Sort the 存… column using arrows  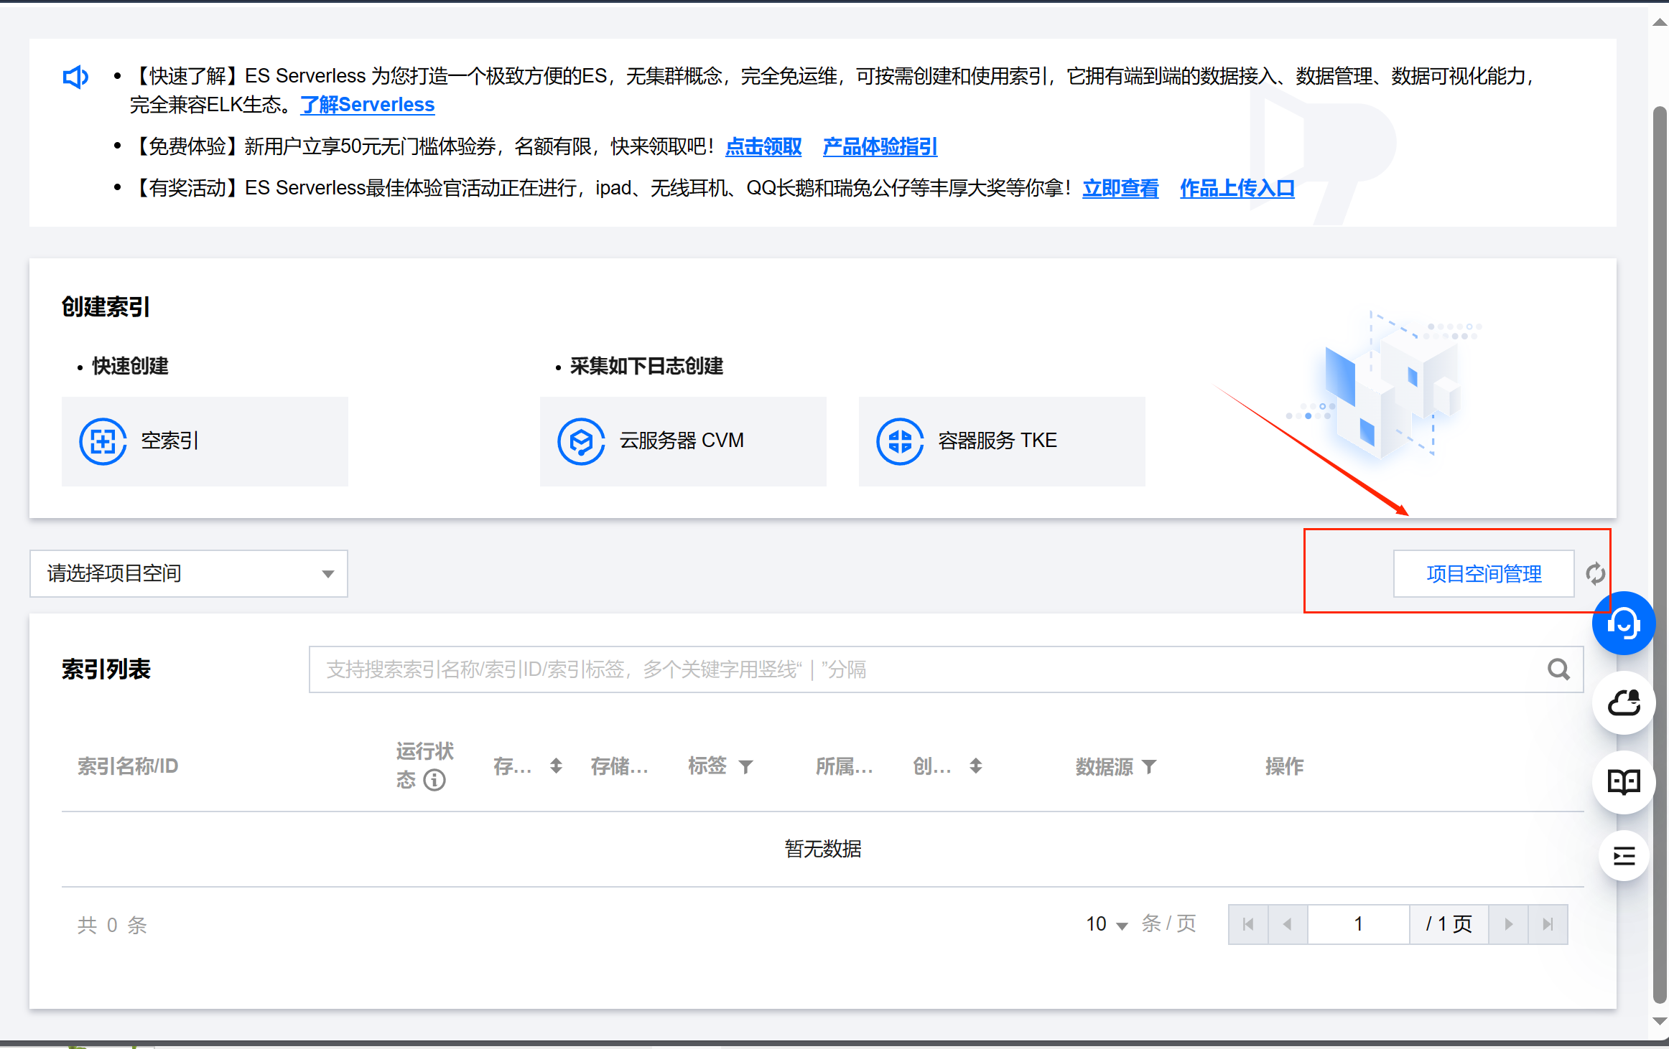tap(556, 766)
